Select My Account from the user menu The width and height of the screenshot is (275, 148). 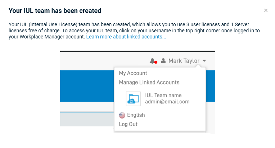point(133,73)
